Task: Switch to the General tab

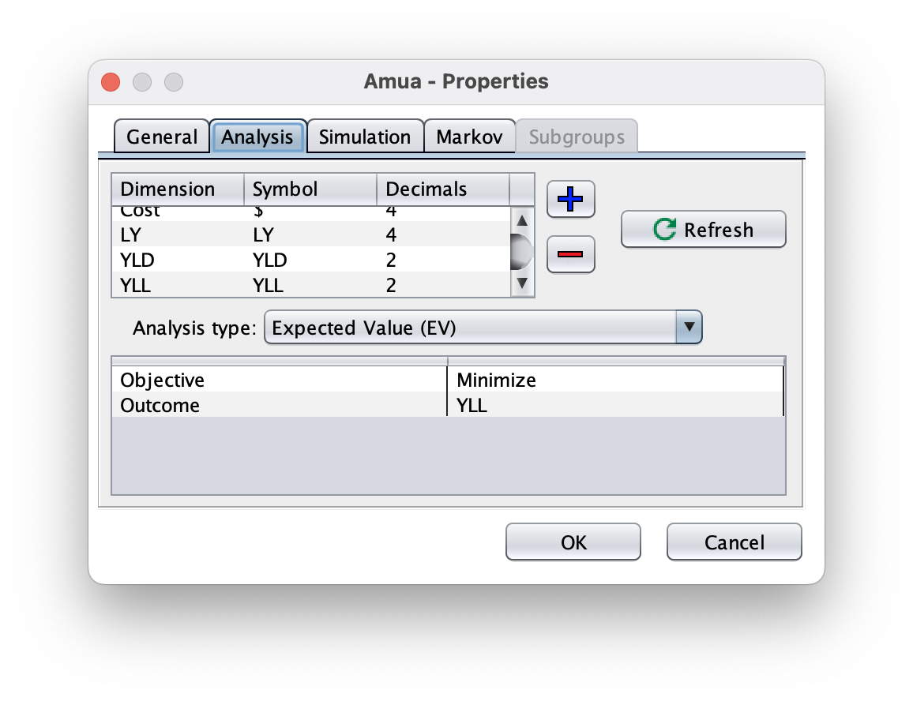Action: (162, 137)
